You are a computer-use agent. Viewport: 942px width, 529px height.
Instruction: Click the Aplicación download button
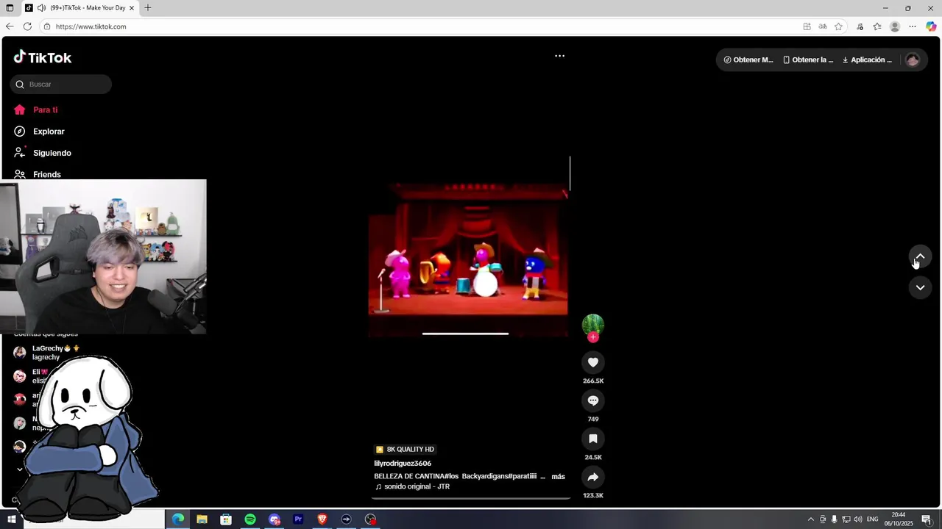(867, 60)
